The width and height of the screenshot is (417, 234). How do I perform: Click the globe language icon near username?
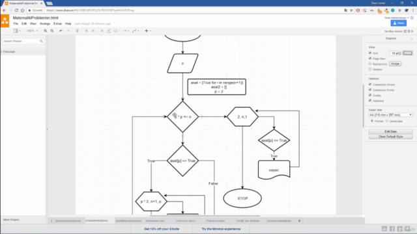point(412,18)
